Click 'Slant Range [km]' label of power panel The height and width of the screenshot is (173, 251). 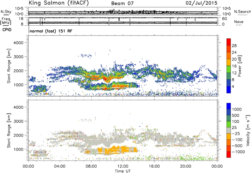pos(9,66)
